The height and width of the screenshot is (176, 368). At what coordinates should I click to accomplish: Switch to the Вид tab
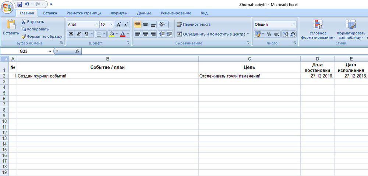[204, 13]
